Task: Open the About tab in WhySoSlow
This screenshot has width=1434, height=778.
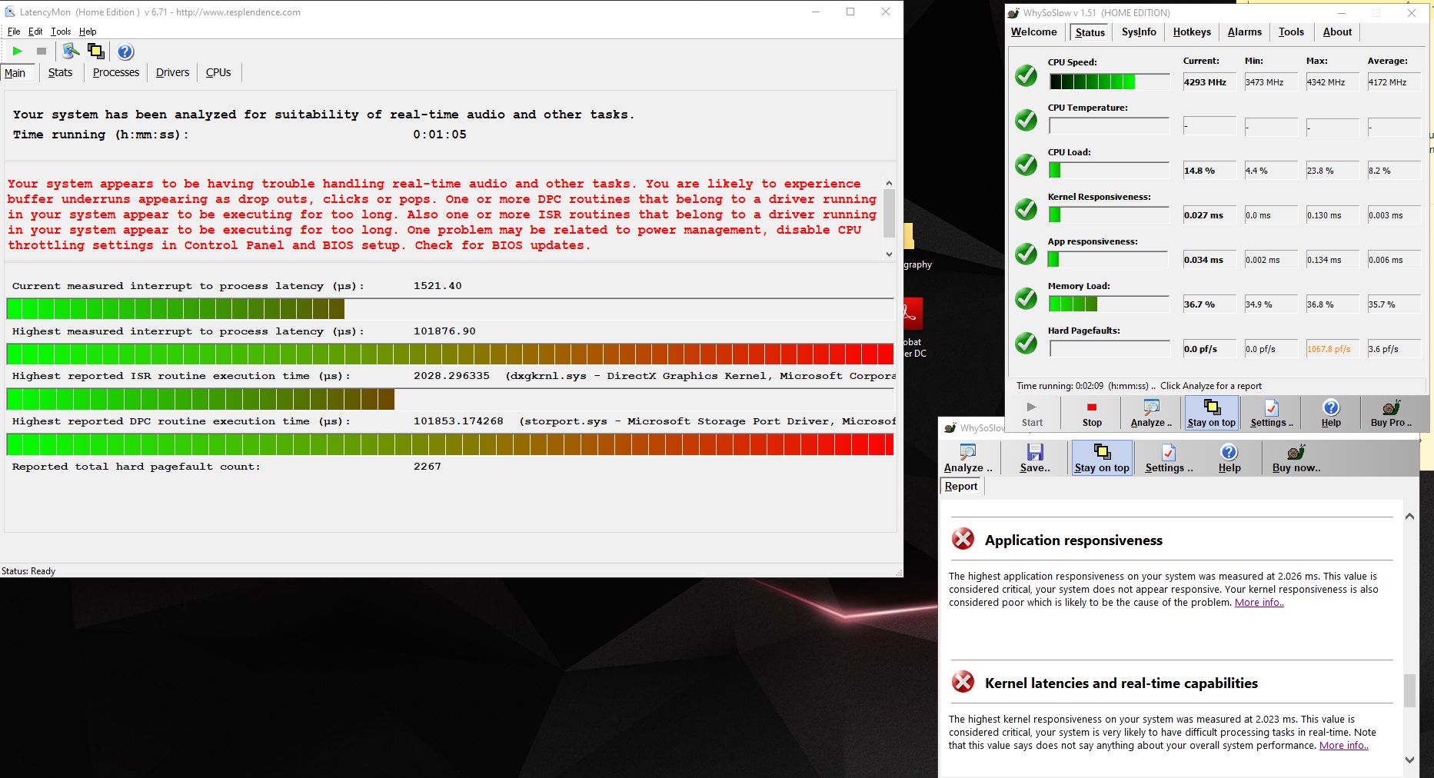Action: click(1337, 32)
